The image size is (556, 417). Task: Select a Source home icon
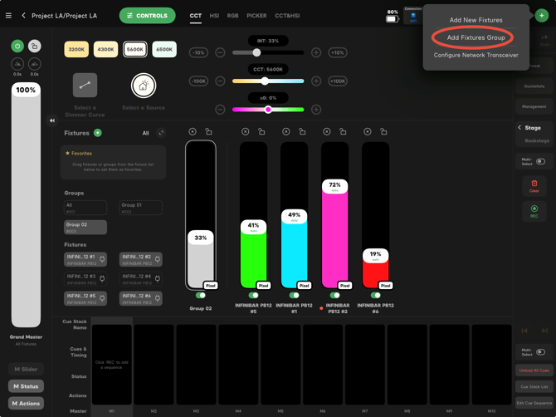[x=144, y=86]
